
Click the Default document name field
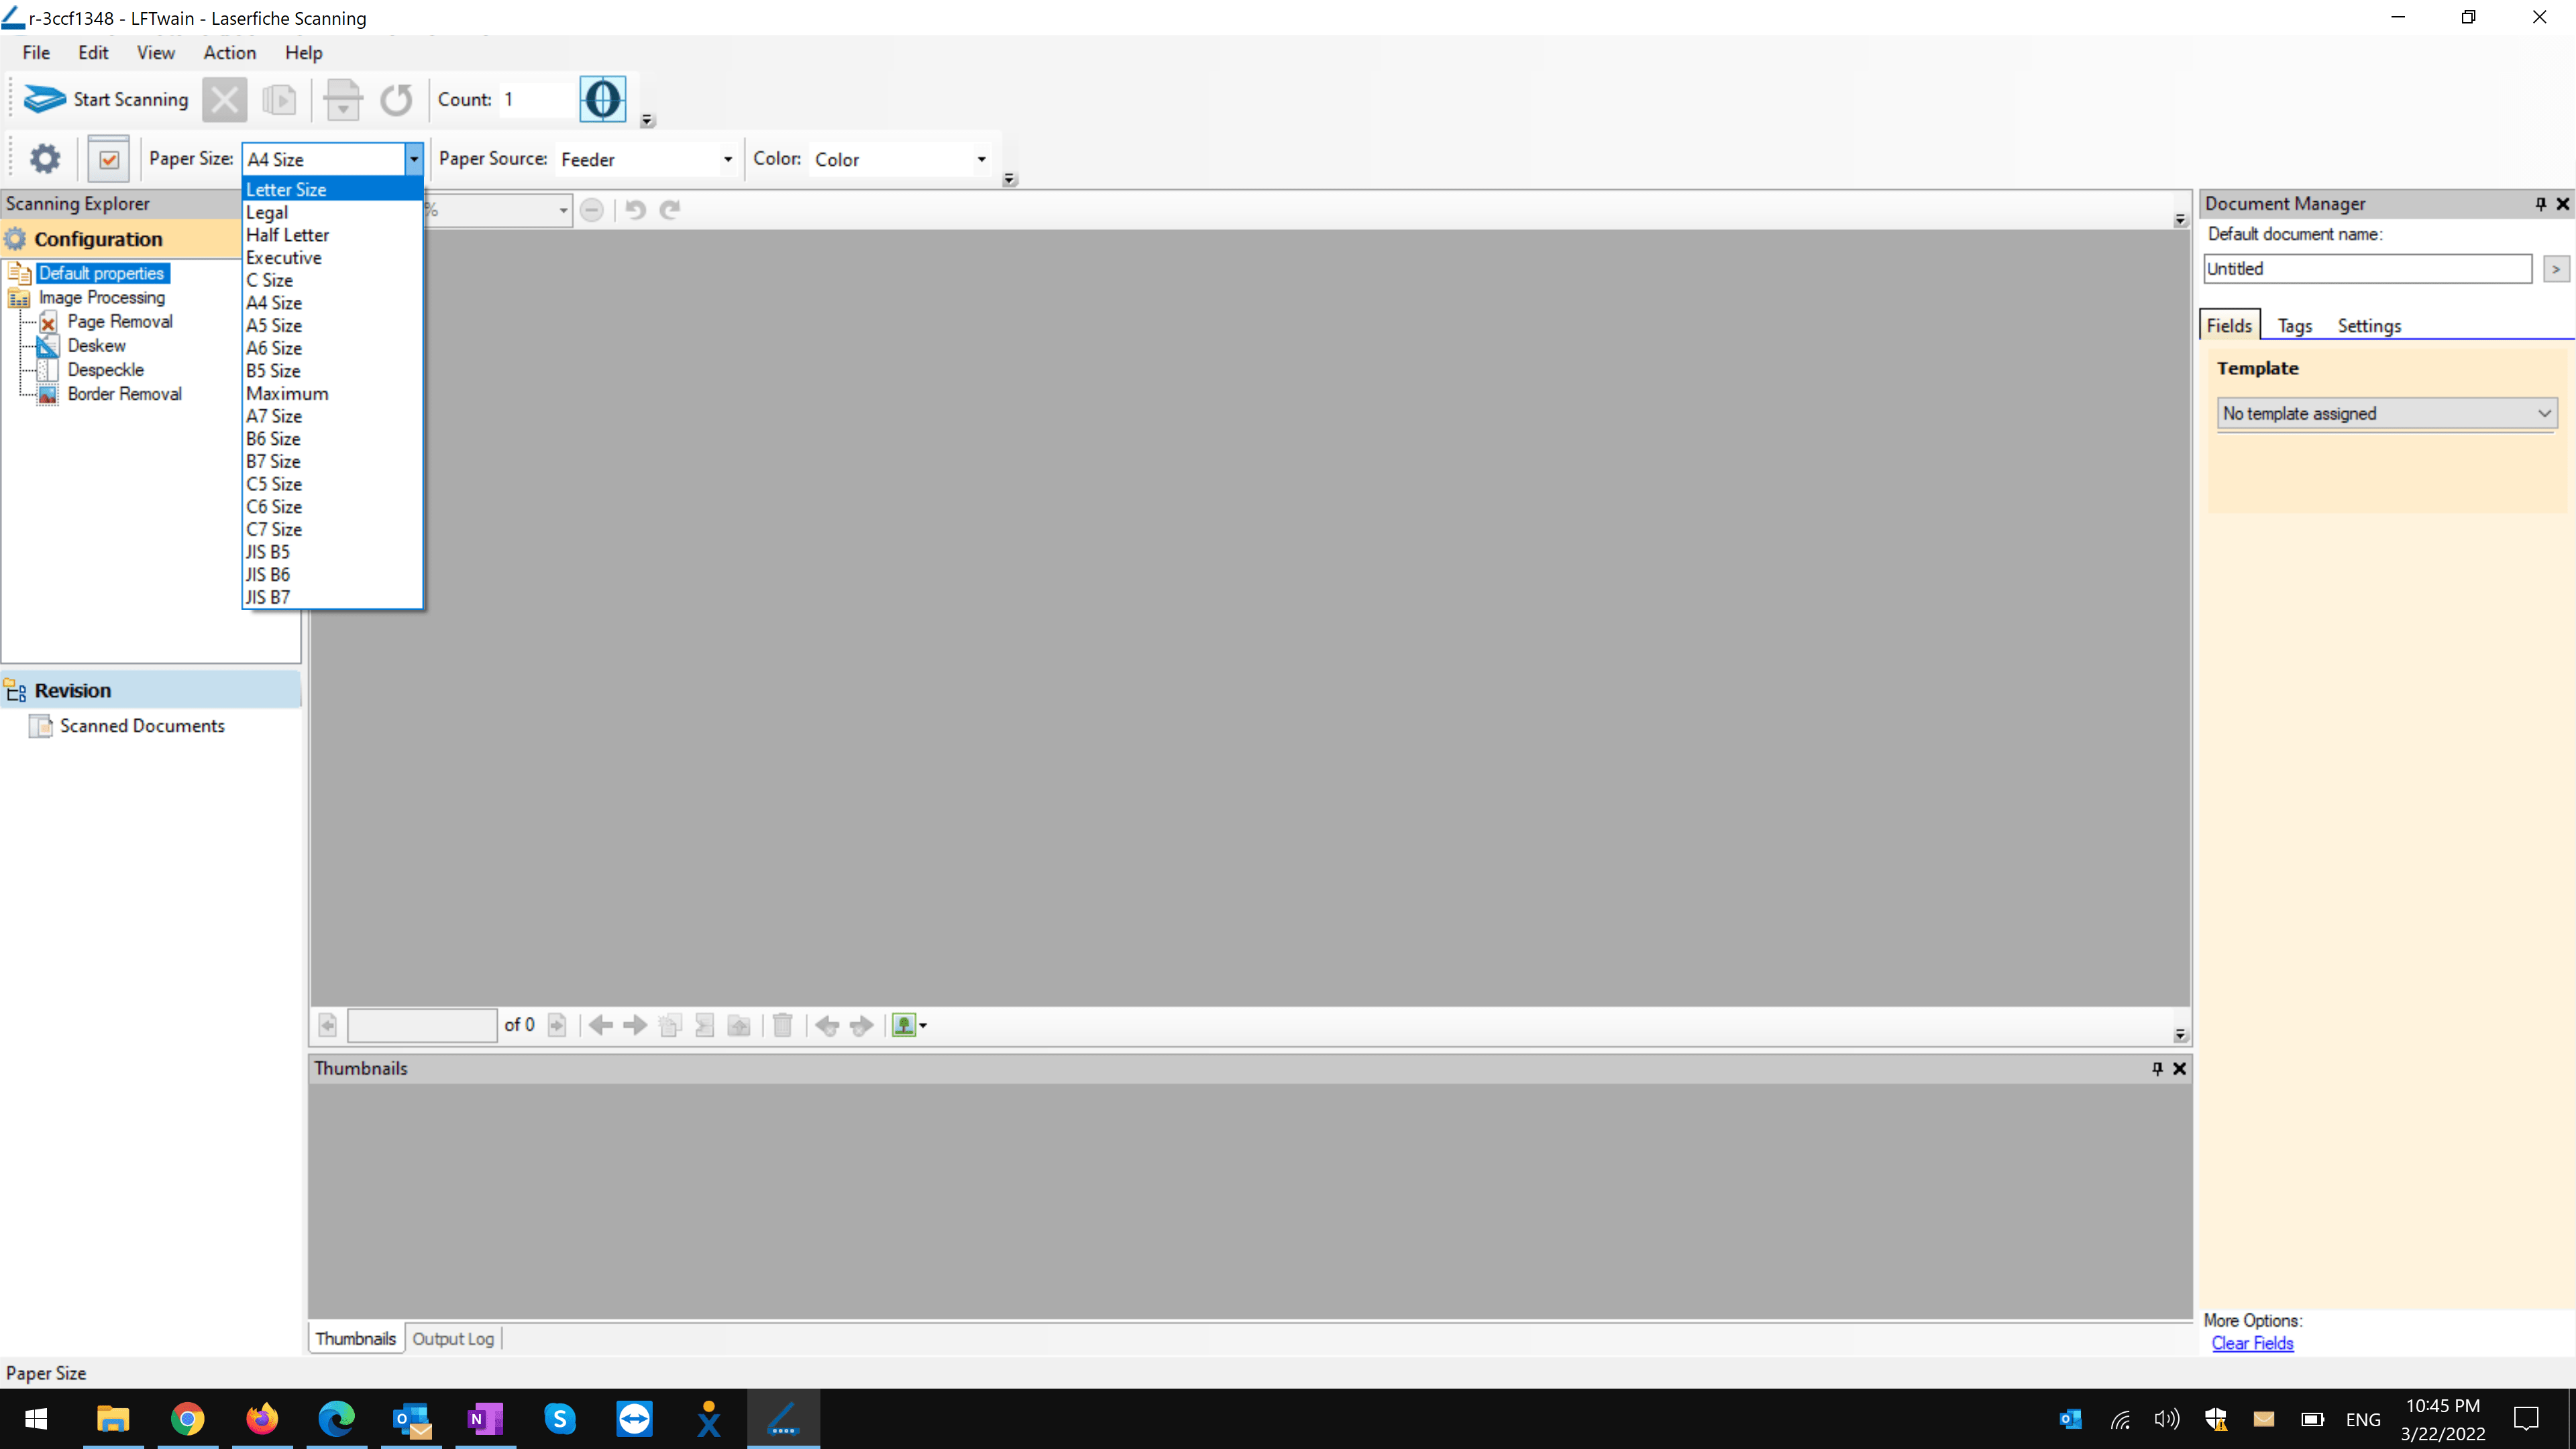point(2367,269)
